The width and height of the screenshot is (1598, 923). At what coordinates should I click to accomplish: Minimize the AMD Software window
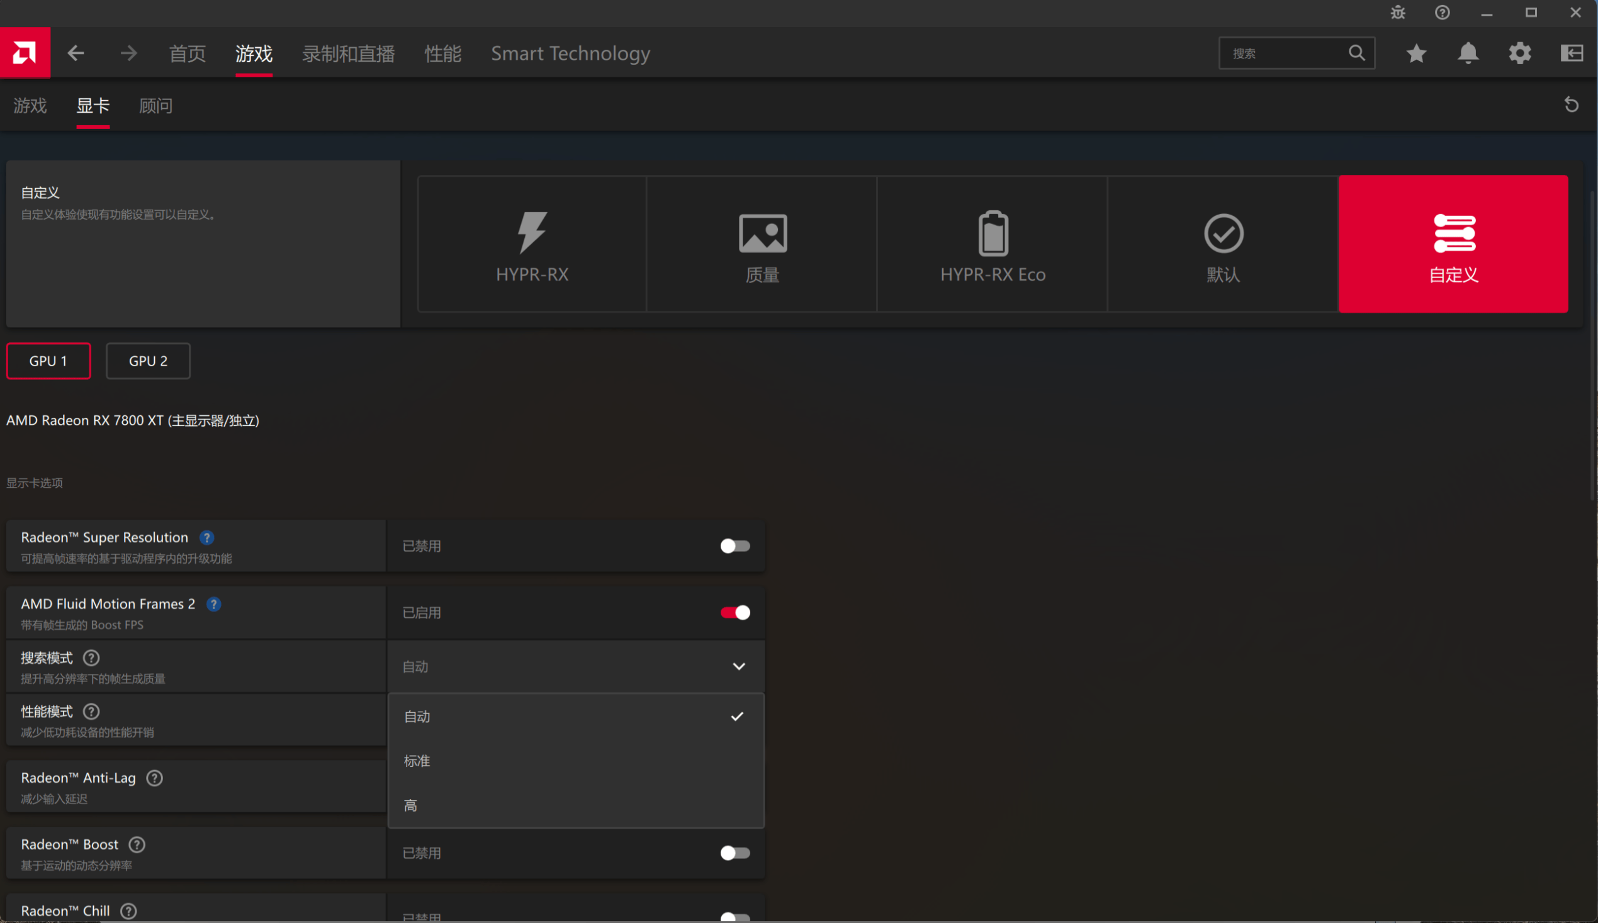click(x=1487, y=13)
